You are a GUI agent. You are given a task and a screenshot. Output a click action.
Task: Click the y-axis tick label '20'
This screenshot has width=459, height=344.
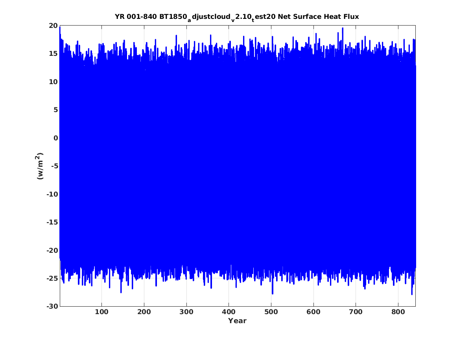[x=53, y=26]
